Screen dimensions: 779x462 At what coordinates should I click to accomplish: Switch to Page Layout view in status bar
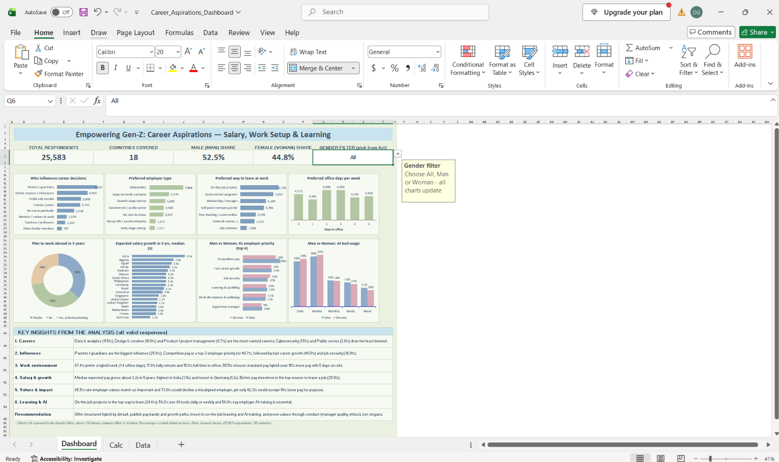click(x=660, y=458)
